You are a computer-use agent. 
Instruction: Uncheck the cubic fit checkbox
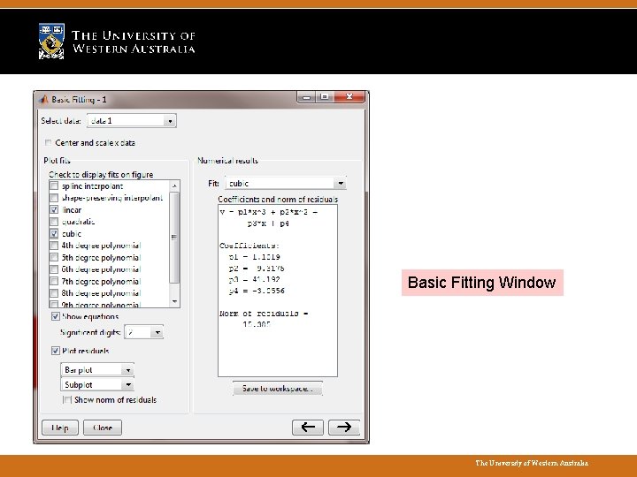(54, 233)
